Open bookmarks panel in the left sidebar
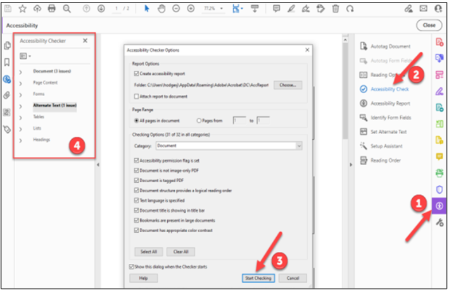The height and width of the screenshot is (293, 449). (x=8, y=62)
